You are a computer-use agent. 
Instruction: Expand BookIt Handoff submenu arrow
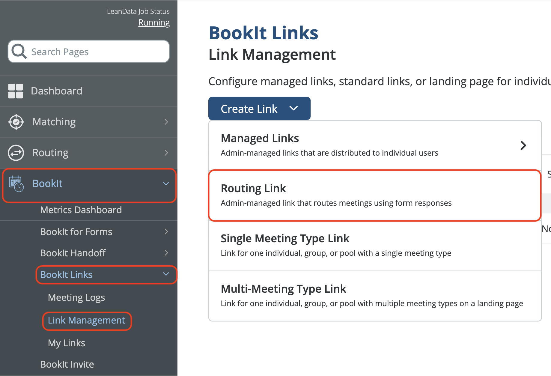coord(166,253)
